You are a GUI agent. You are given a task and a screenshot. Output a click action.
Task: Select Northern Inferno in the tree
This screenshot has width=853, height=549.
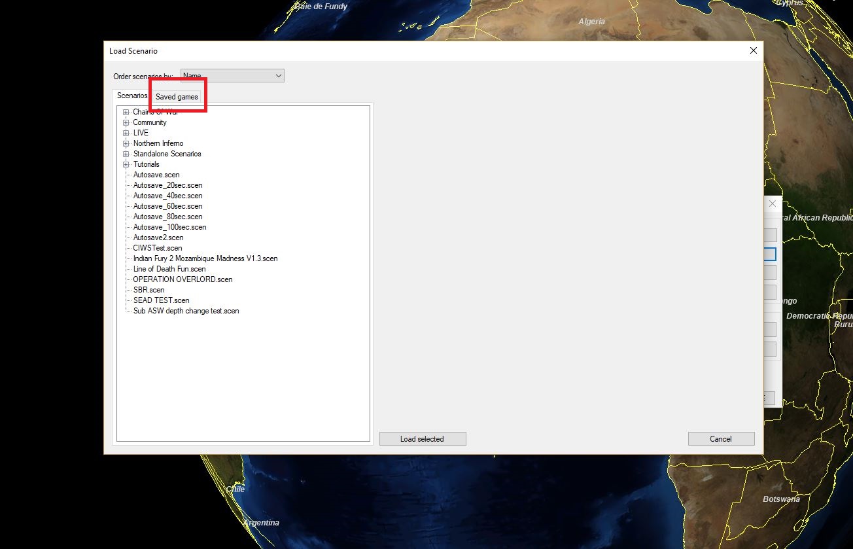click(158, 143)
